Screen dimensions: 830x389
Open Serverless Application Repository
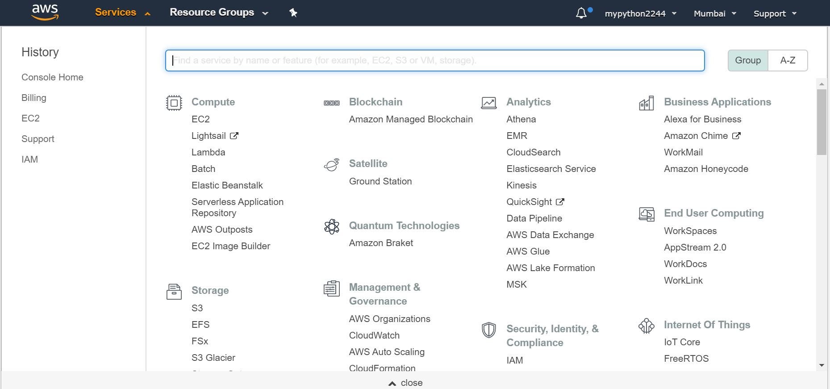(x=238, y=207)
